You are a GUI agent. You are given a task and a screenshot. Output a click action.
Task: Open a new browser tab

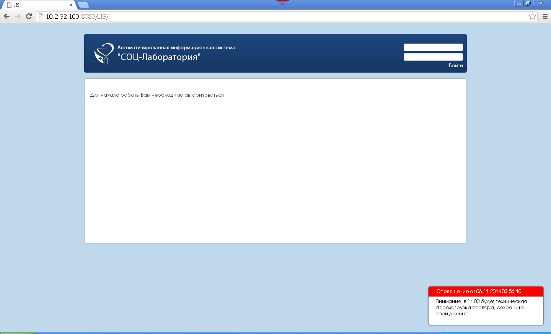click(x=83, y=5)
